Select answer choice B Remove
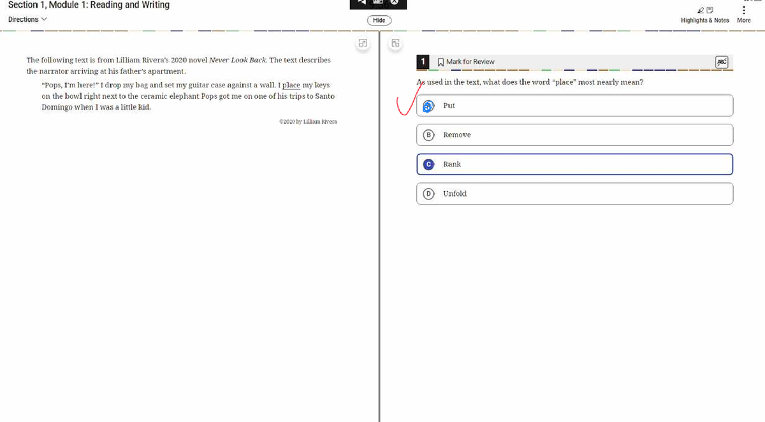The image size is (765, 422). (574, 135)
